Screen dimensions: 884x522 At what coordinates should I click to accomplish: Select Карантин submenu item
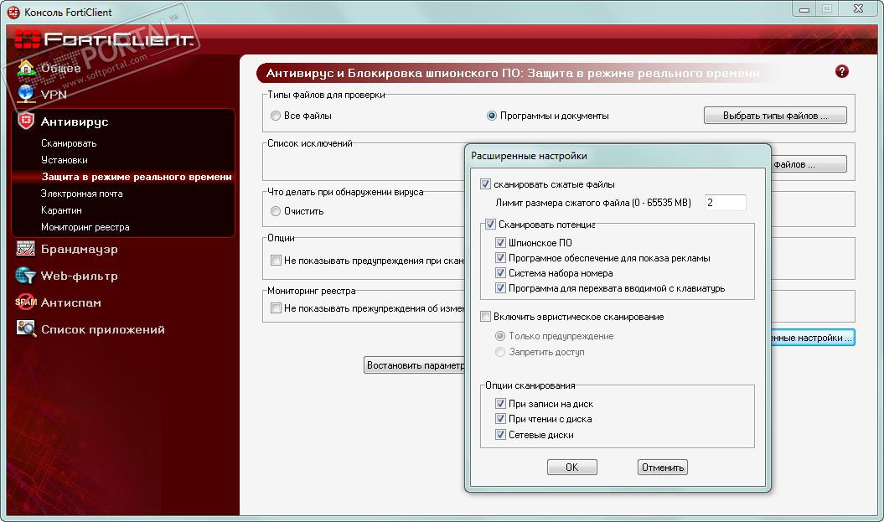pyautogui.click(x=61, y=210)
